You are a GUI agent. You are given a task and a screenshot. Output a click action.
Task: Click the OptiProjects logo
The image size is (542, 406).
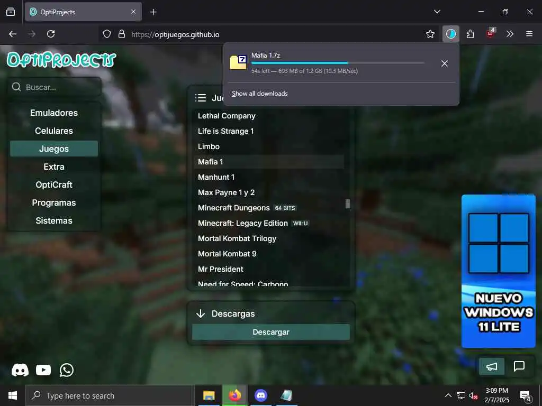click(61, 60)
